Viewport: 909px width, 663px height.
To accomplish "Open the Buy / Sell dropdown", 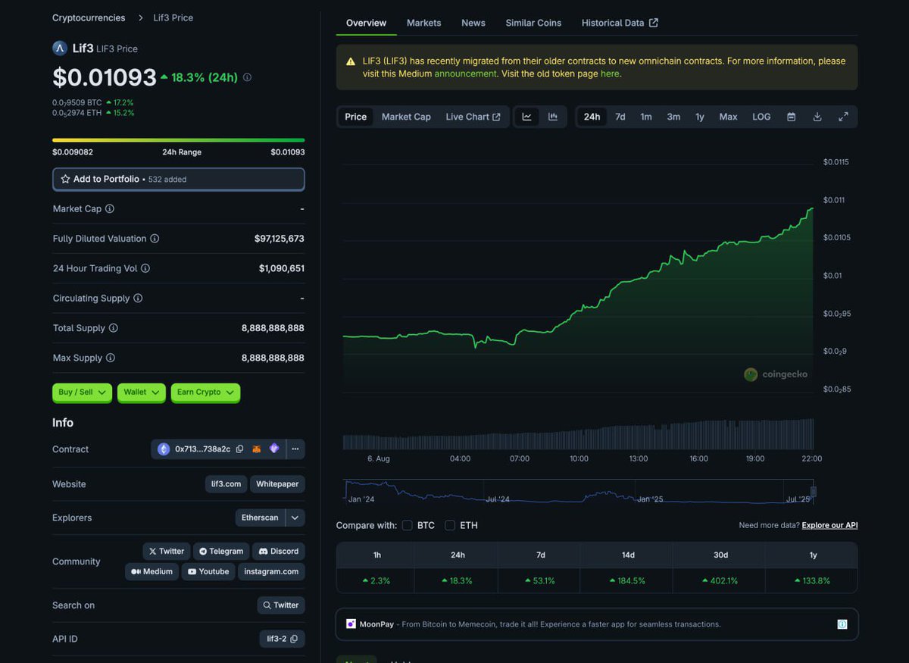I will point(82,392).
